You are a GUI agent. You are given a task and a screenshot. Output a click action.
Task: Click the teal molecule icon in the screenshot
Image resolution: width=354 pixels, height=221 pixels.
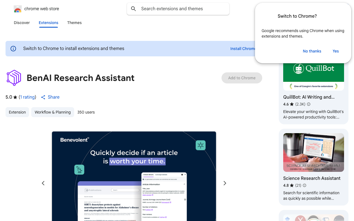[201, 145]
